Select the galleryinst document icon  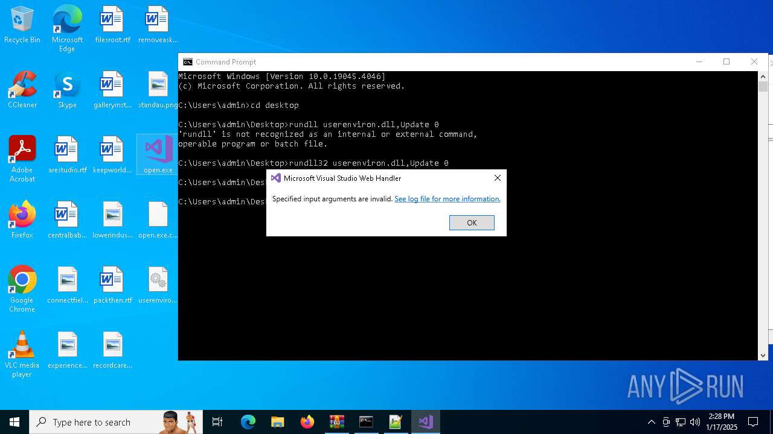pyautogui.click(x=112, y=90)
